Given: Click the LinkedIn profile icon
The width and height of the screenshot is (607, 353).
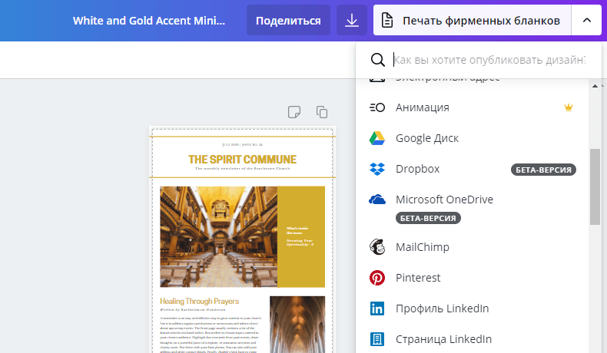Looking at the screenshot, I should pos(377,308).
